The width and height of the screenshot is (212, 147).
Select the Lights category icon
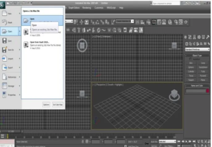click(x=194, y=44)
